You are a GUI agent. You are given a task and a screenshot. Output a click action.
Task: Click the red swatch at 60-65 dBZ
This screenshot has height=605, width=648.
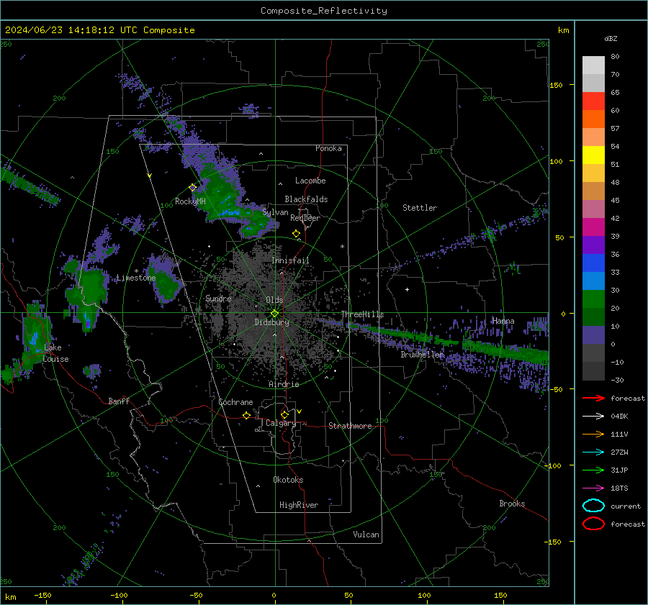593,101
